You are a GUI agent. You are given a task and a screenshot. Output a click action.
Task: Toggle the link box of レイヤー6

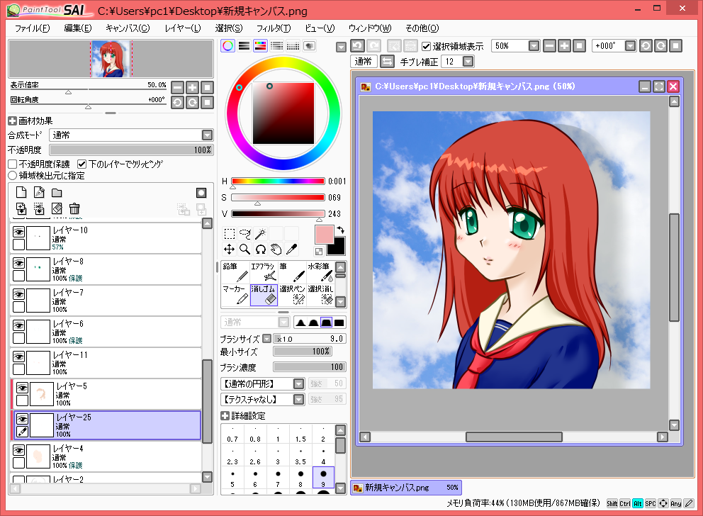coord(18,338)
